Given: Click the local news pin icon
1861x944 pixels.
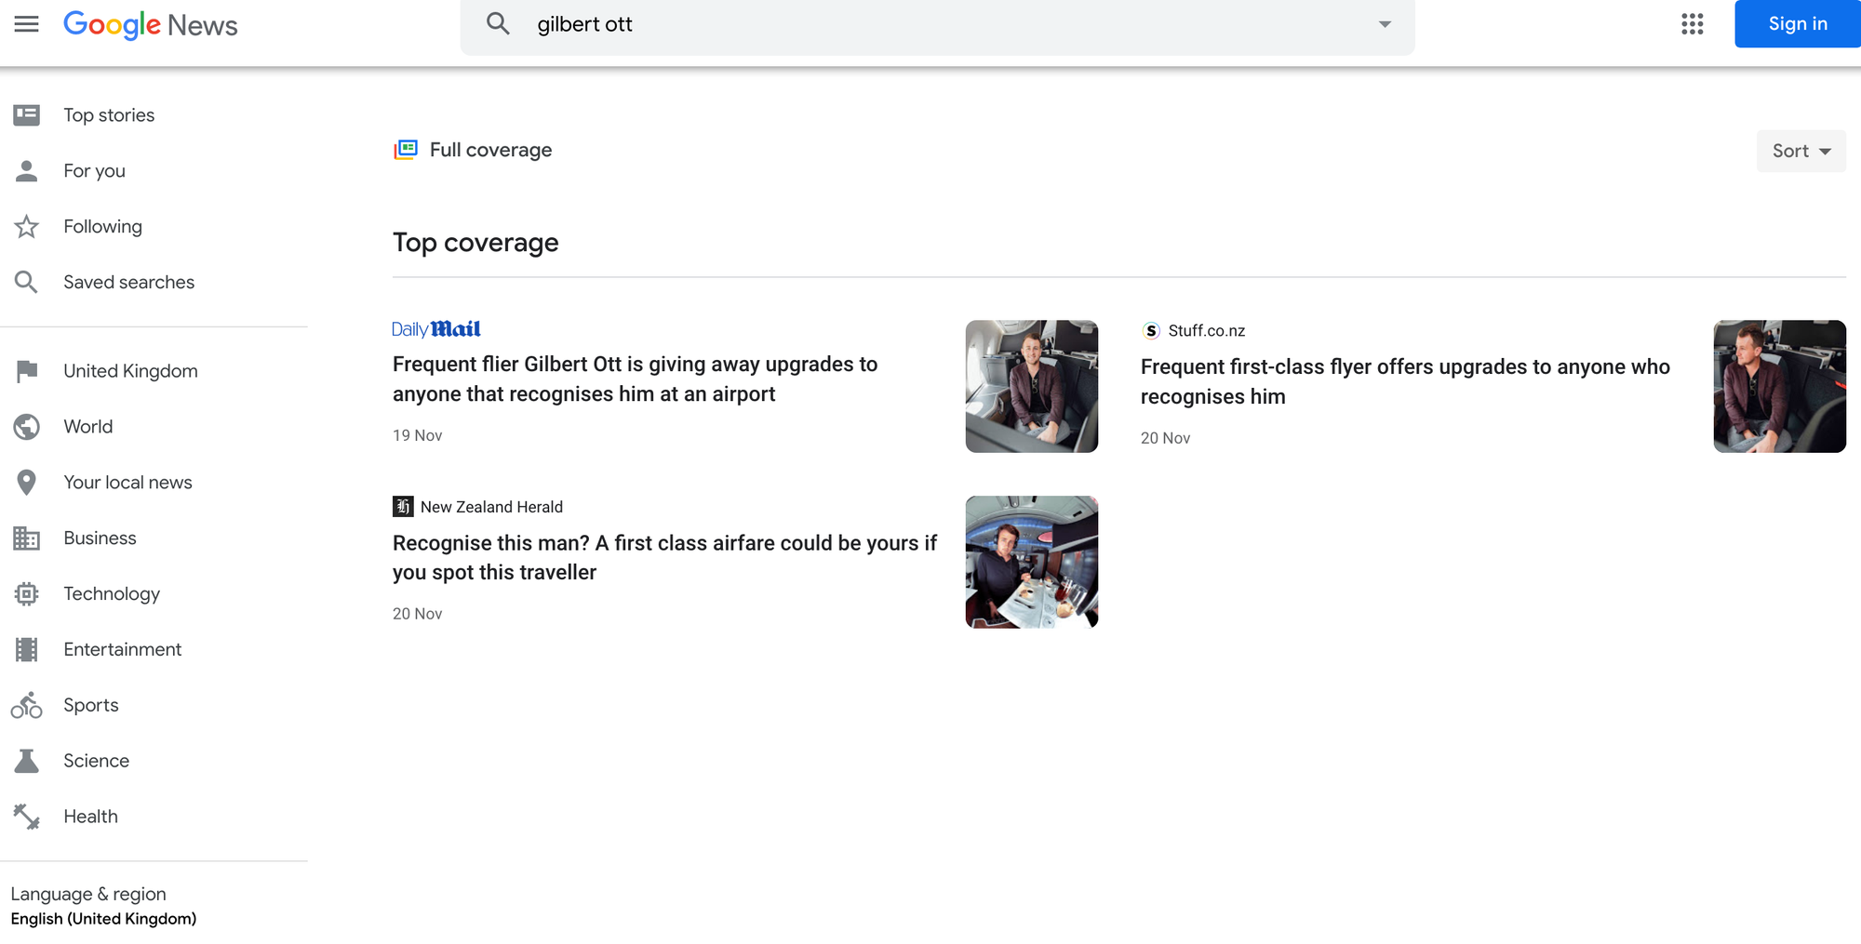Looking at the screenshot, I should tap(27, 483).
